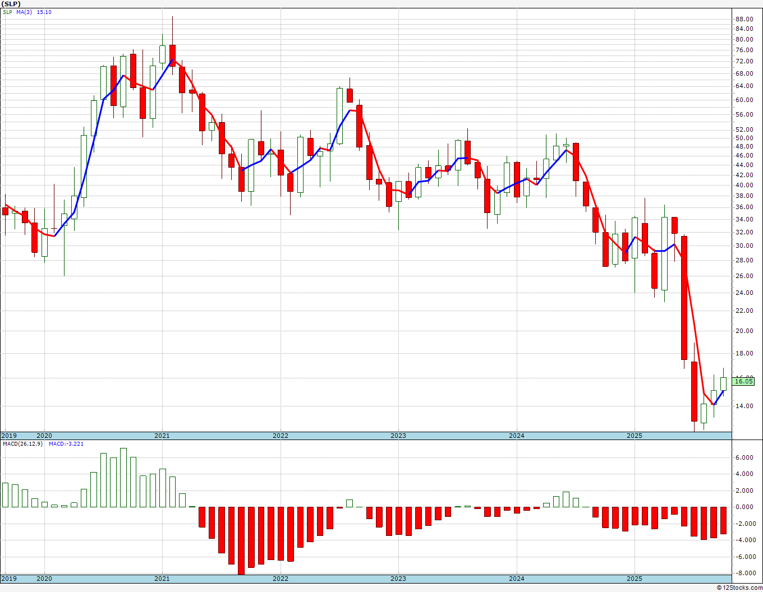Screen dimensions: 763x592
Task: Click the 52.00 price axis label
Action: click(744, 129)
